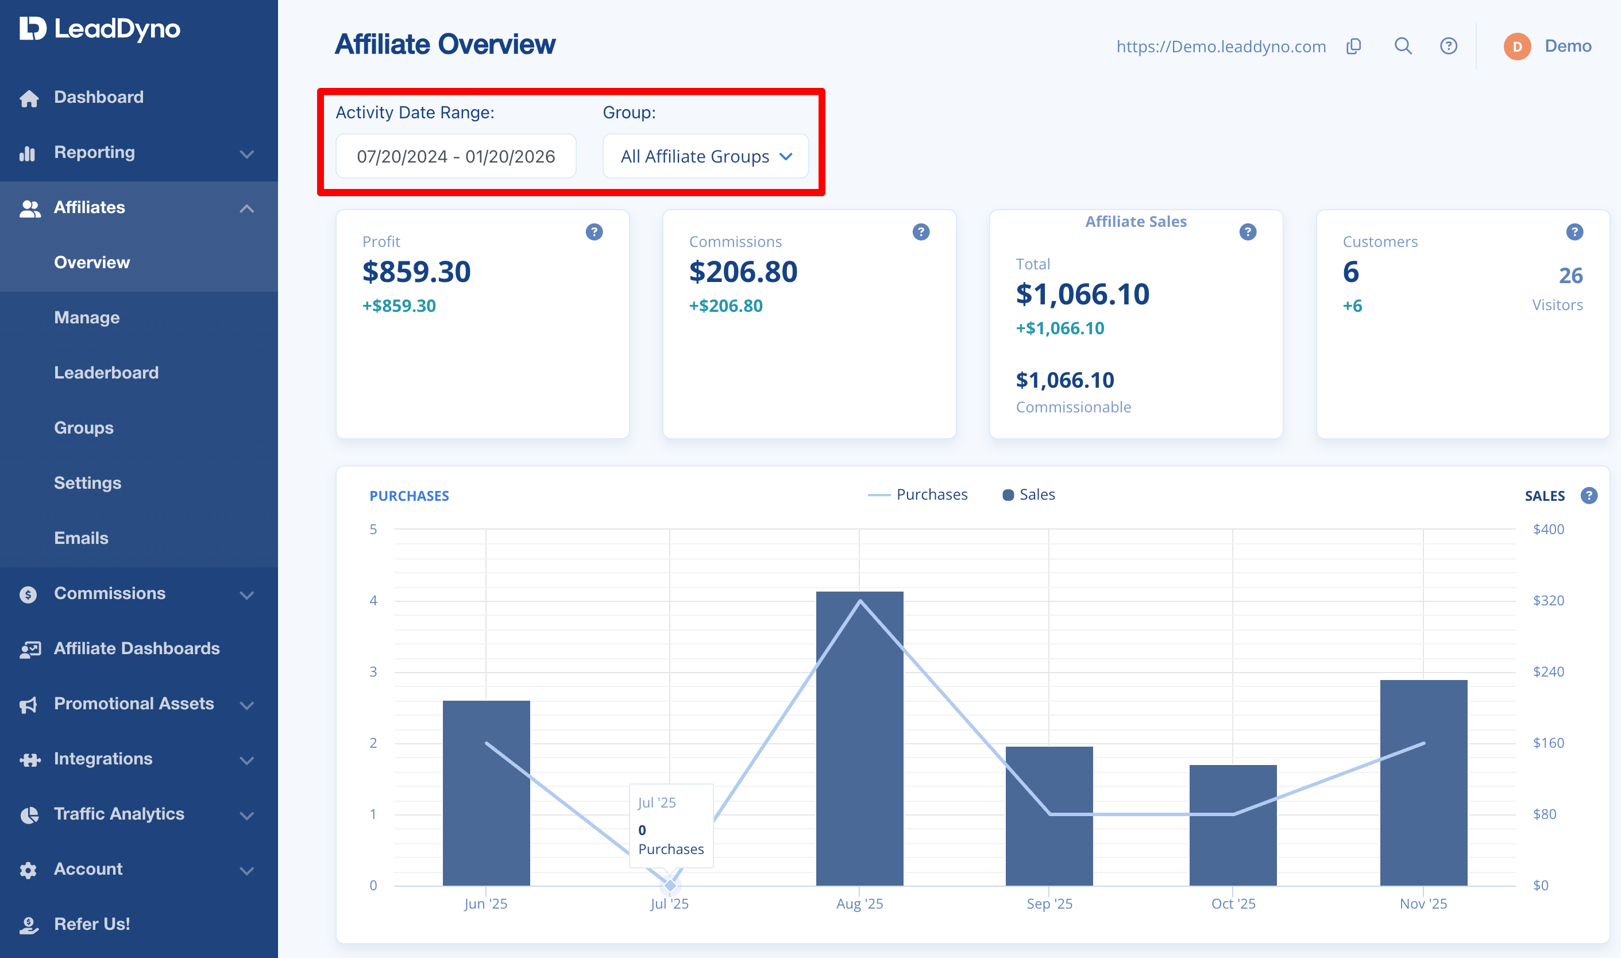Show the Affiliate Sales card help tooltip
Screen dimensions: 1621x958
click(1247, 232)
